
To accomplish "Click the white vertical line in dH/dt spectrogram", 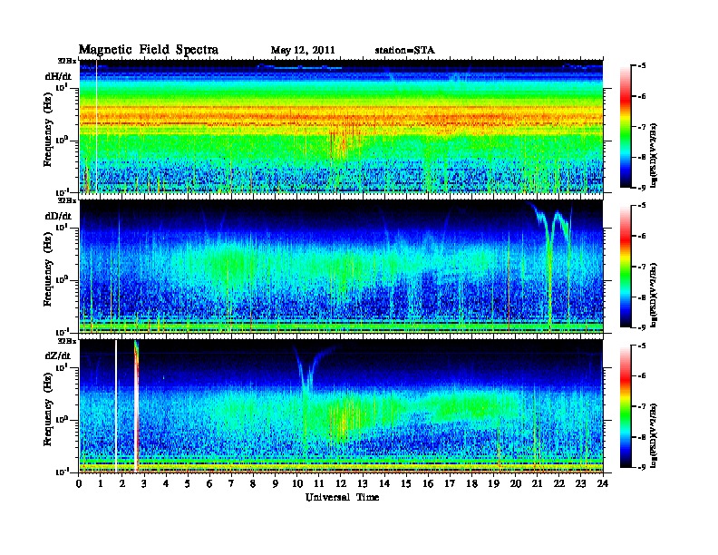I will 97,126.
